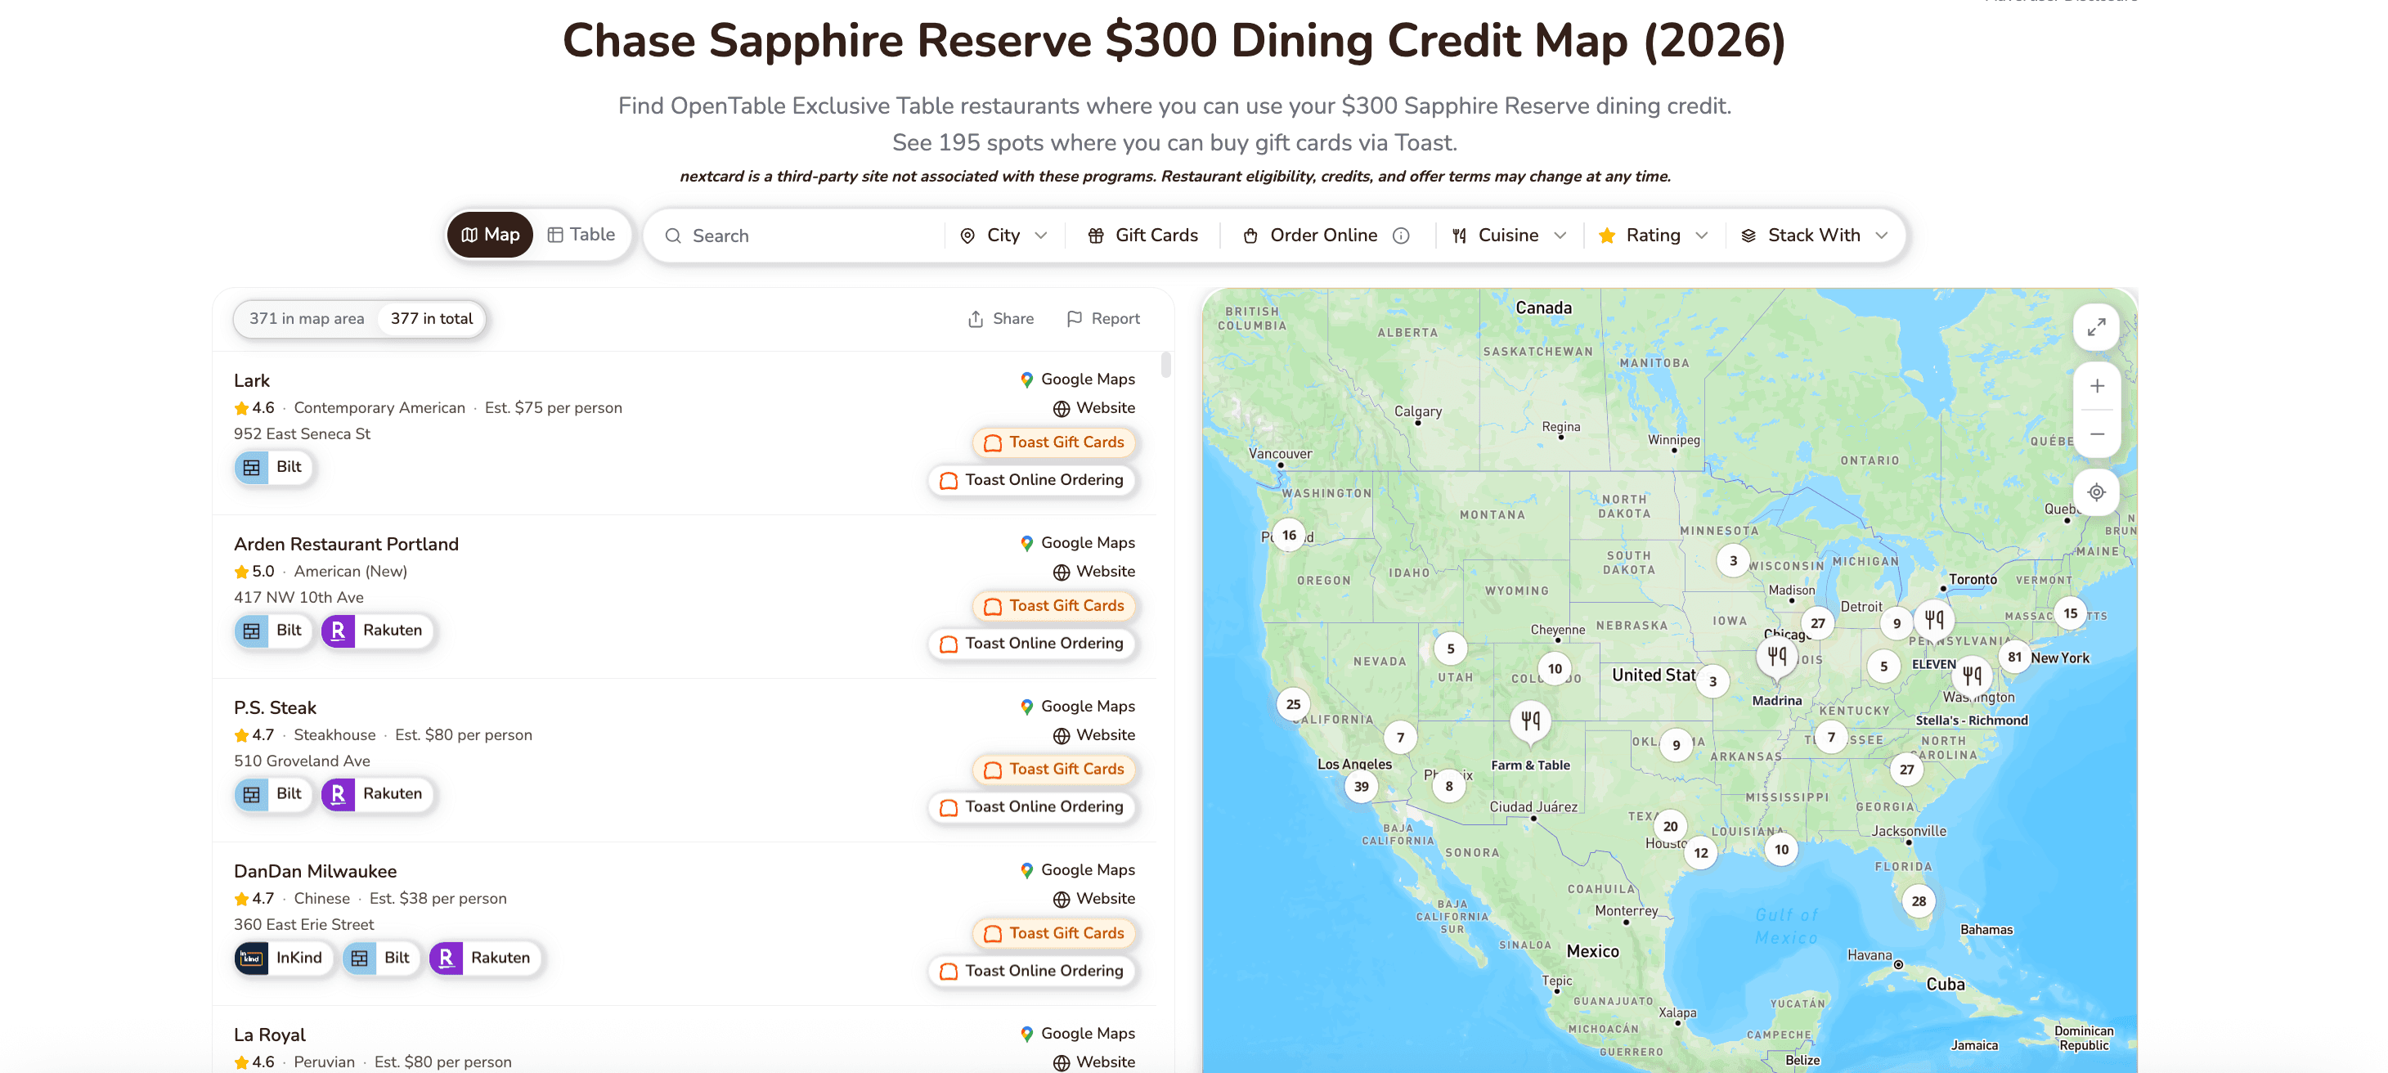Zoom out the map with minus button
Image resolution: width=2388 pixels, height=1073 pixels.
pos(2096,434)
